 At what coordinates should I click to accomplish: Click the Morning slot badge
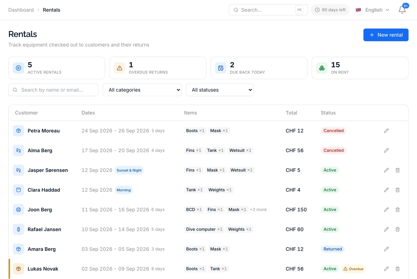tap(124, 190)
